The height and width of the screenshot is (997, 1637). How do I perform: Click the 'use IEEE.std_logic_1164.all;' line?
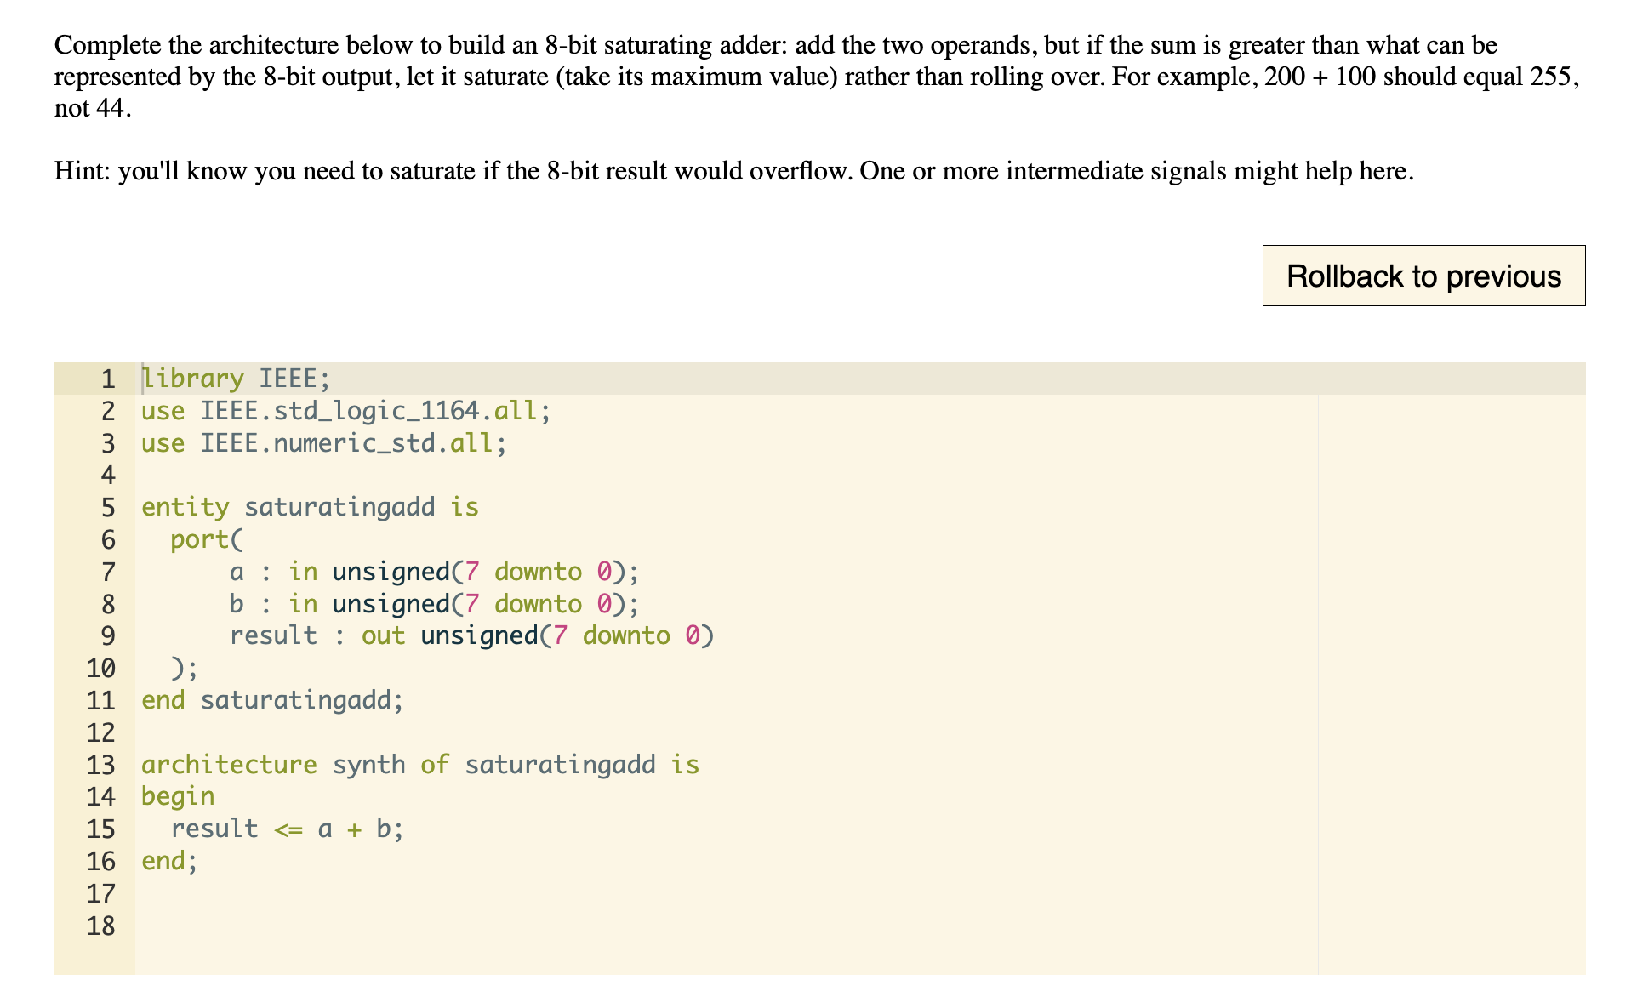pos(345,410)
